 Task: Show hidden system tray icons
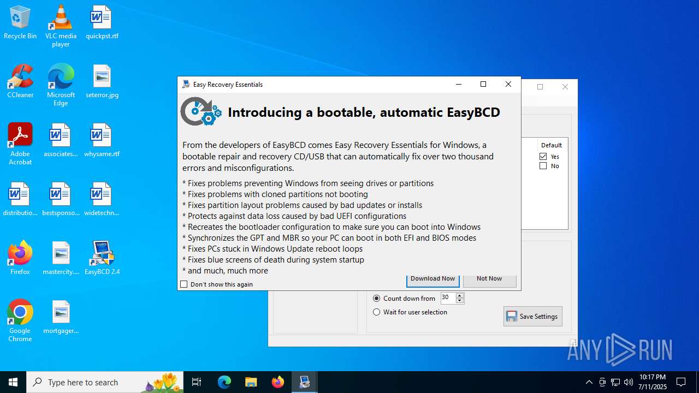[589, 382]
